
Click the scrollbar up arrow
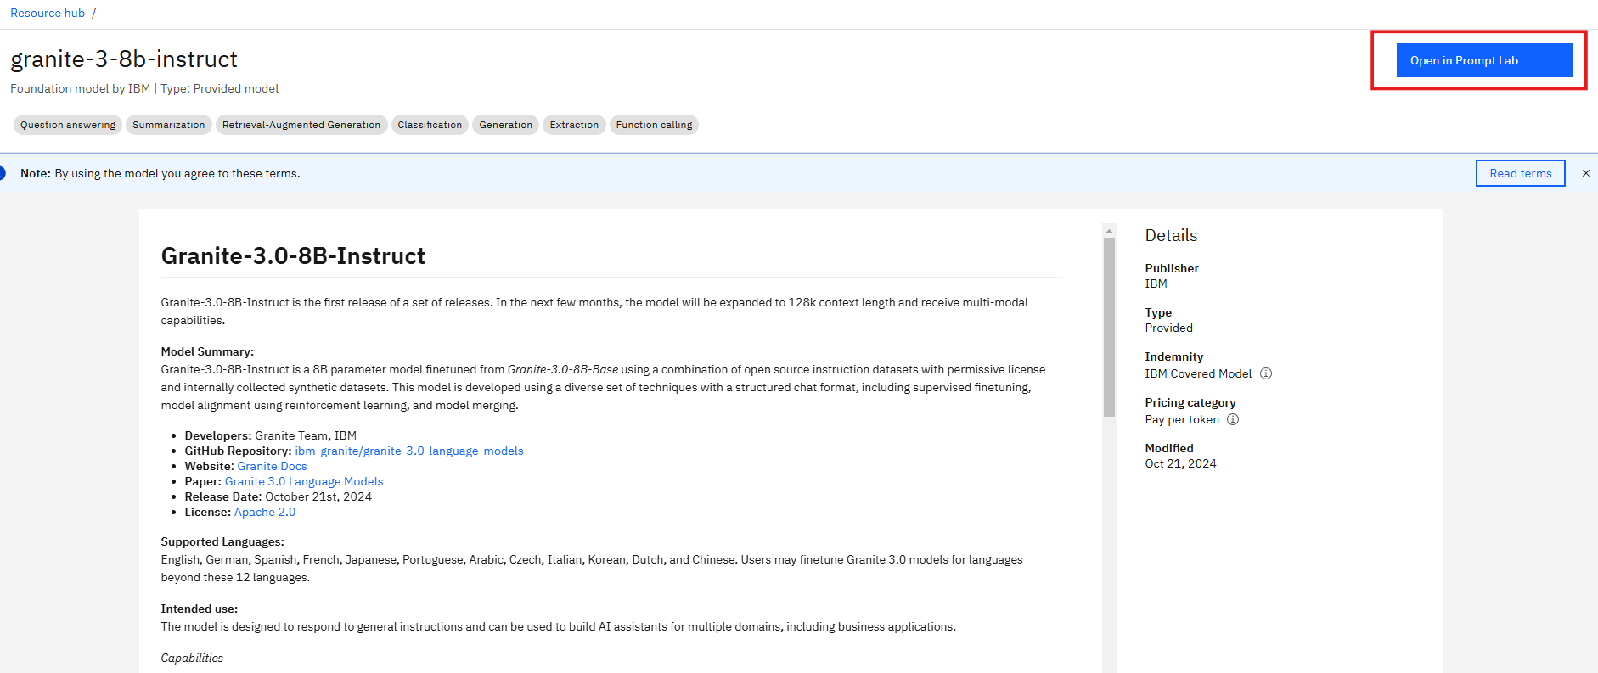(1109, 230)
